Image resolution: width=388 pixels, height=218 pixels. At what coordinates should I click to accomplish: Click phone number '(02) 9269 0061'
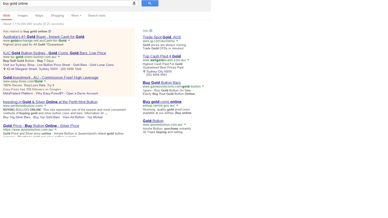157,75
